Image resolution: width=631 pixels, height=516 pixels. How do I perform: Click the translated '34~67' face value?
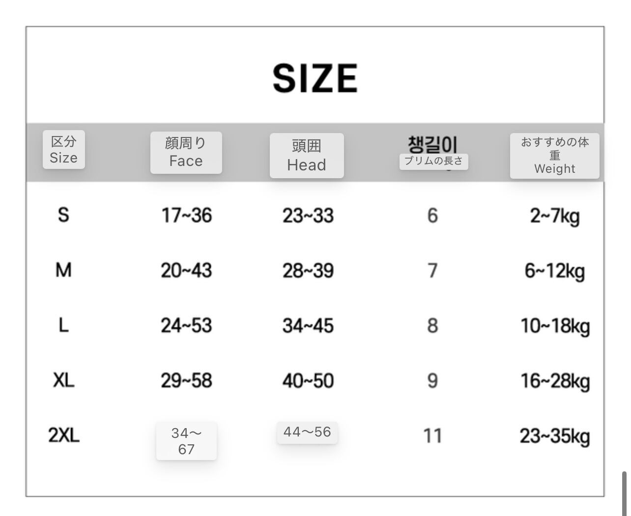(x=186, y=441)
